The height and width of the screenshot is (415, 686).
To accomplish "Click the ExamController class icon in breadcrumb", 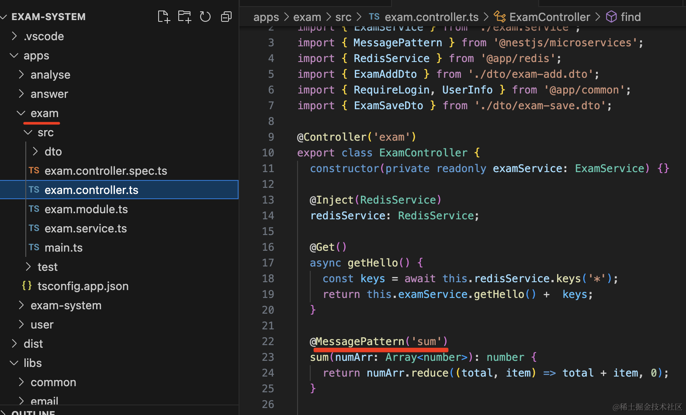I will [499, 17].
